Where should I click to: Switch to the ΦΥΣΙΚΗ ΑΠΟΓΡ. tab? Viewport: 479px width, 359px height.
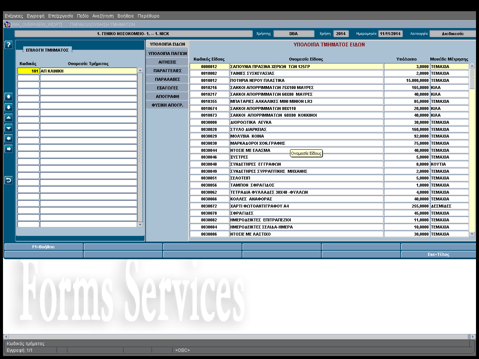tap(167, 105)
